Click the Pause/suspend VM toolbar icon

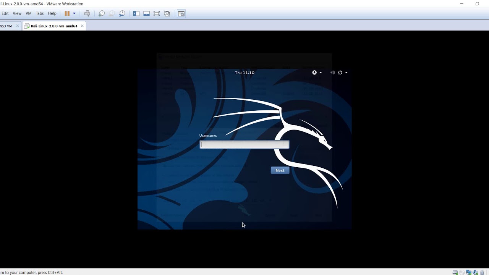point(67,13)
